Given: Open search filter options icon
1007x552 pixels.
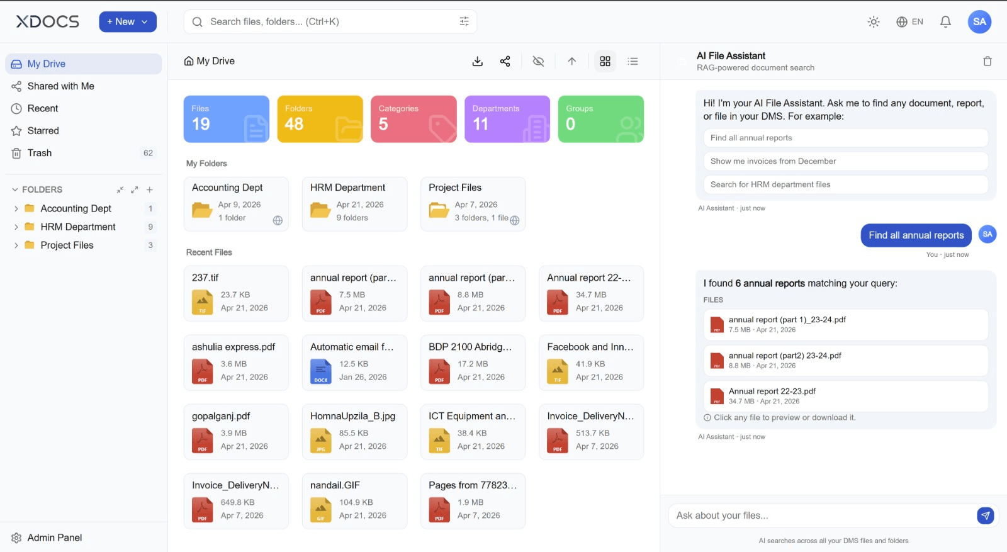Looking at the screenshot, I should pos(464,21).
